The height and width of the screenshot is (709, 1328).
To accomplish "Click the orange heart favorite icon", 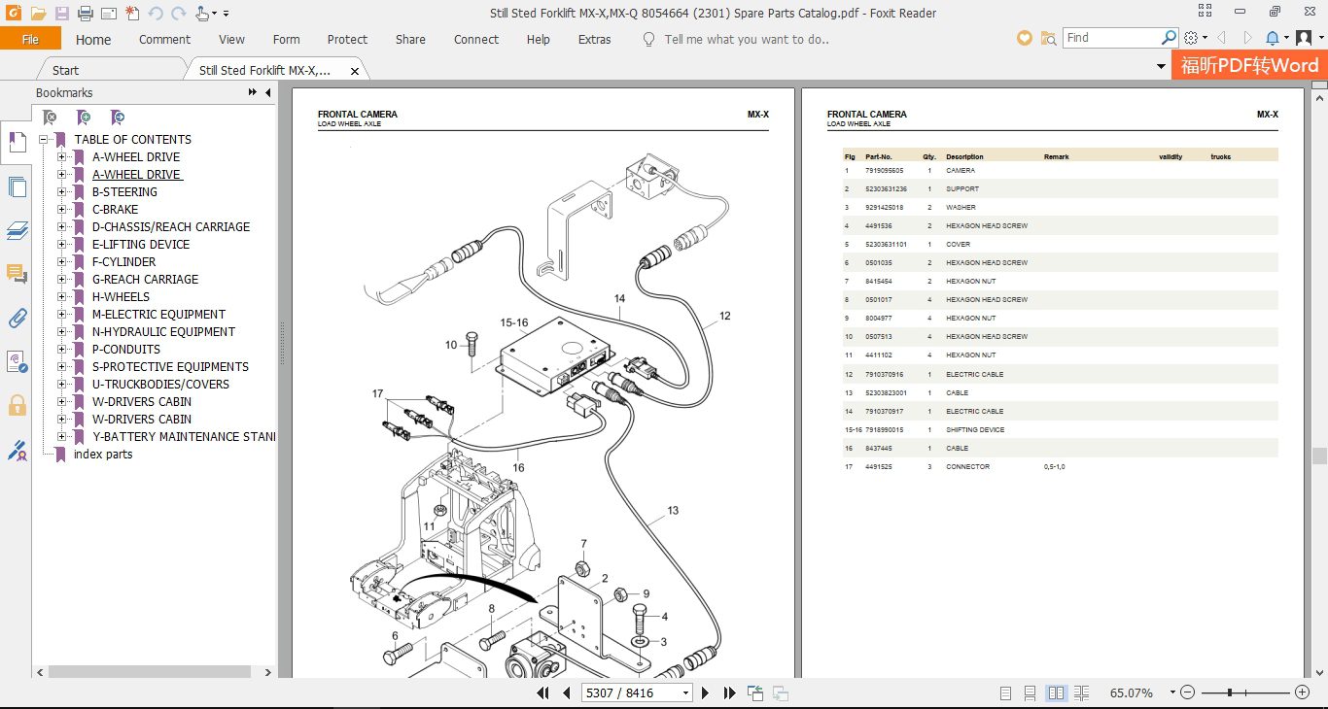I will click(x=1024, y=38).
